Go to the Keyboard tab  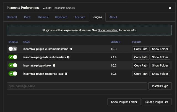61,17
